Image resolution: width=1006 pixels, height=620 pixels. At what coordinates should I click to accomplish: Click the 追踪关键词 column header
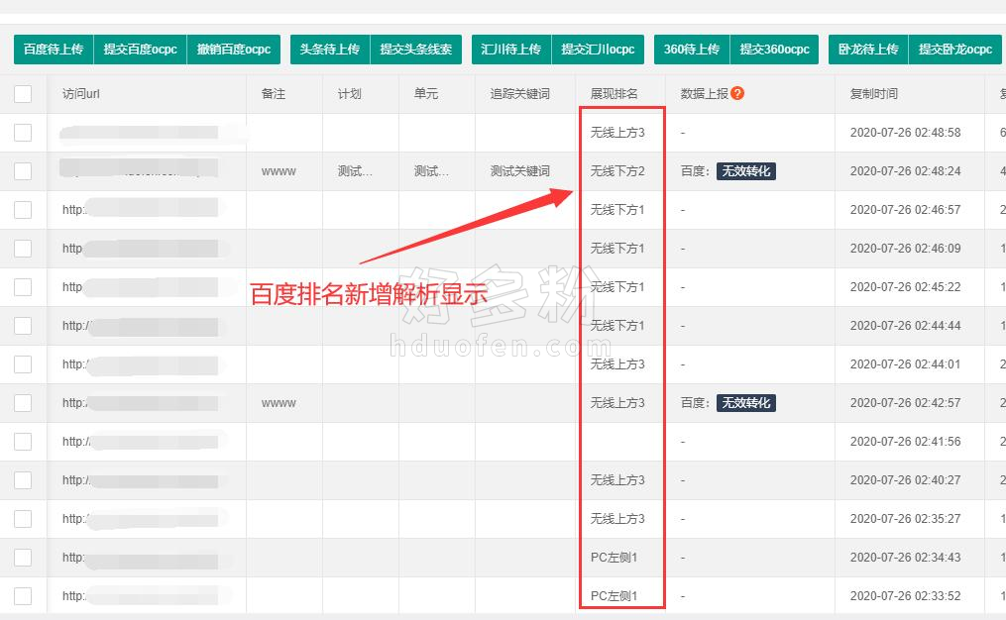(x=519, y=94)
